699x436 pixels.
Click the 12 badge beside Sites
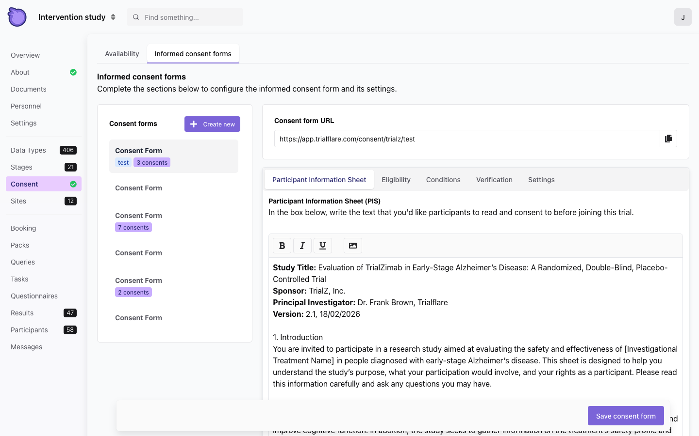pyautogui.click(x=70, y=201)
